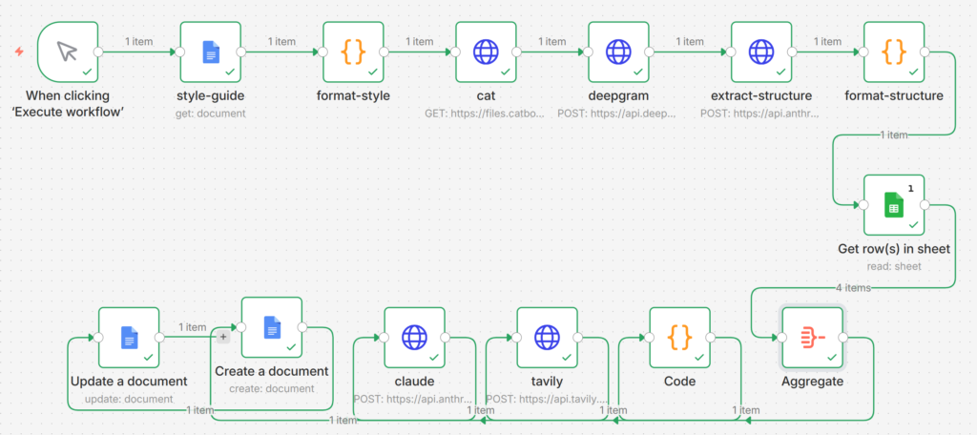Open the deepgram HTTP request node
Viewport: 977px width, 435px height.
click(618, 52)
